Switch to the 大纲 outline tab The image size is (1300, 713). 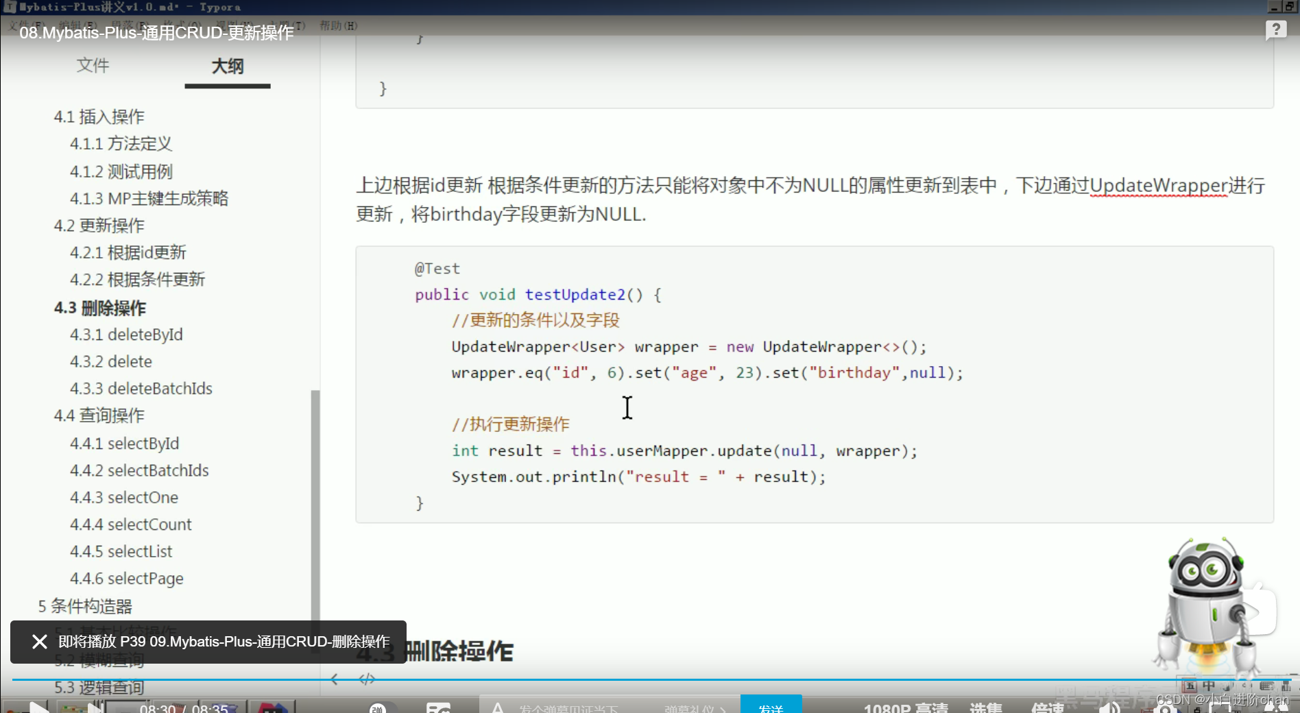pyautogui.click(x=228, y=67)
